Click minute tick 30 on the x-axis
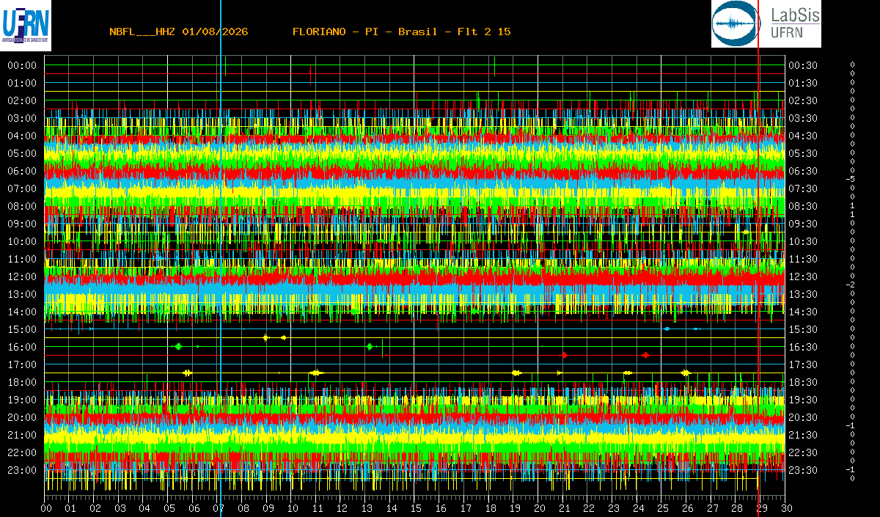This screenshot has width=880, height=517. (786, 508)
